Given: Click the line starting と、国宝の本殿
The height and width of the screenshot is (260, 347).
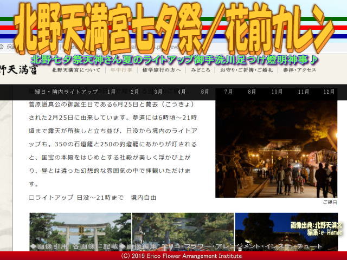Looking at the screenshot, I should [110, 158].
